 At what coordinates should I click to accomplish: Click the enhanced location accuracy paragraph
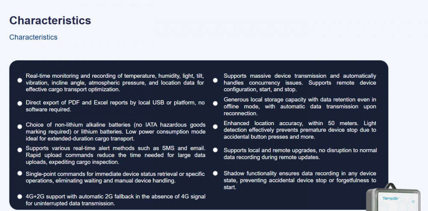coord(300,130)
